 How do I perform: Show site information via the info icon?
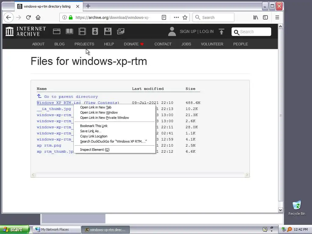pos(65,17)
